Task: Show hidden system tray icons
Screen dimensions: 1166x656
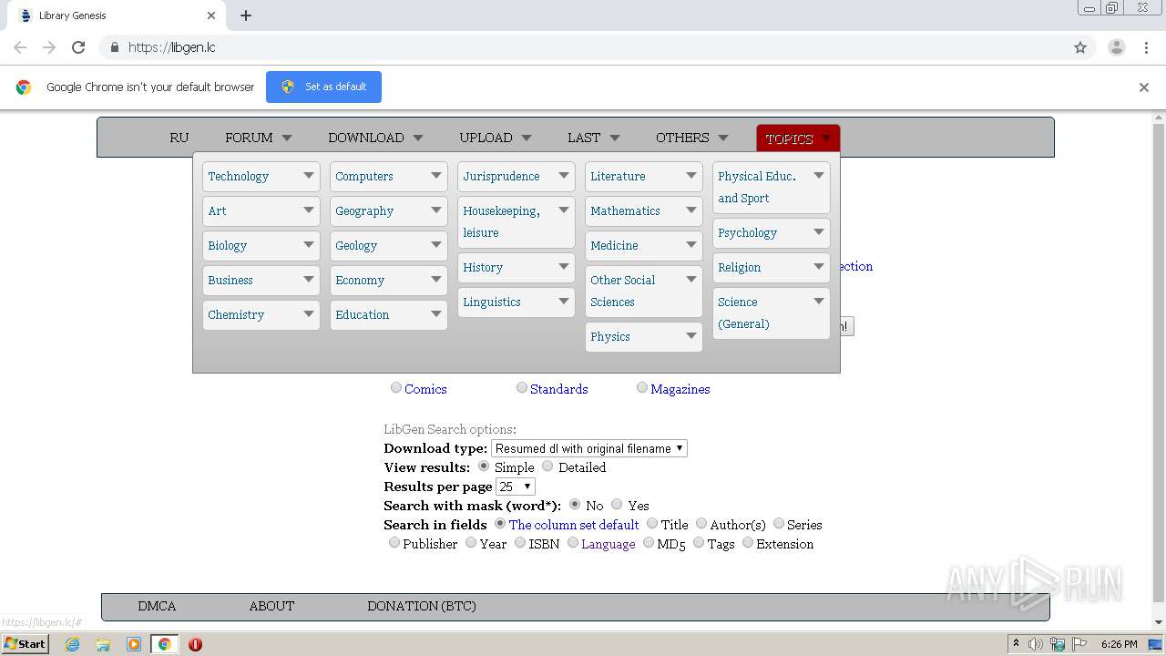Action: point(1017,643)
